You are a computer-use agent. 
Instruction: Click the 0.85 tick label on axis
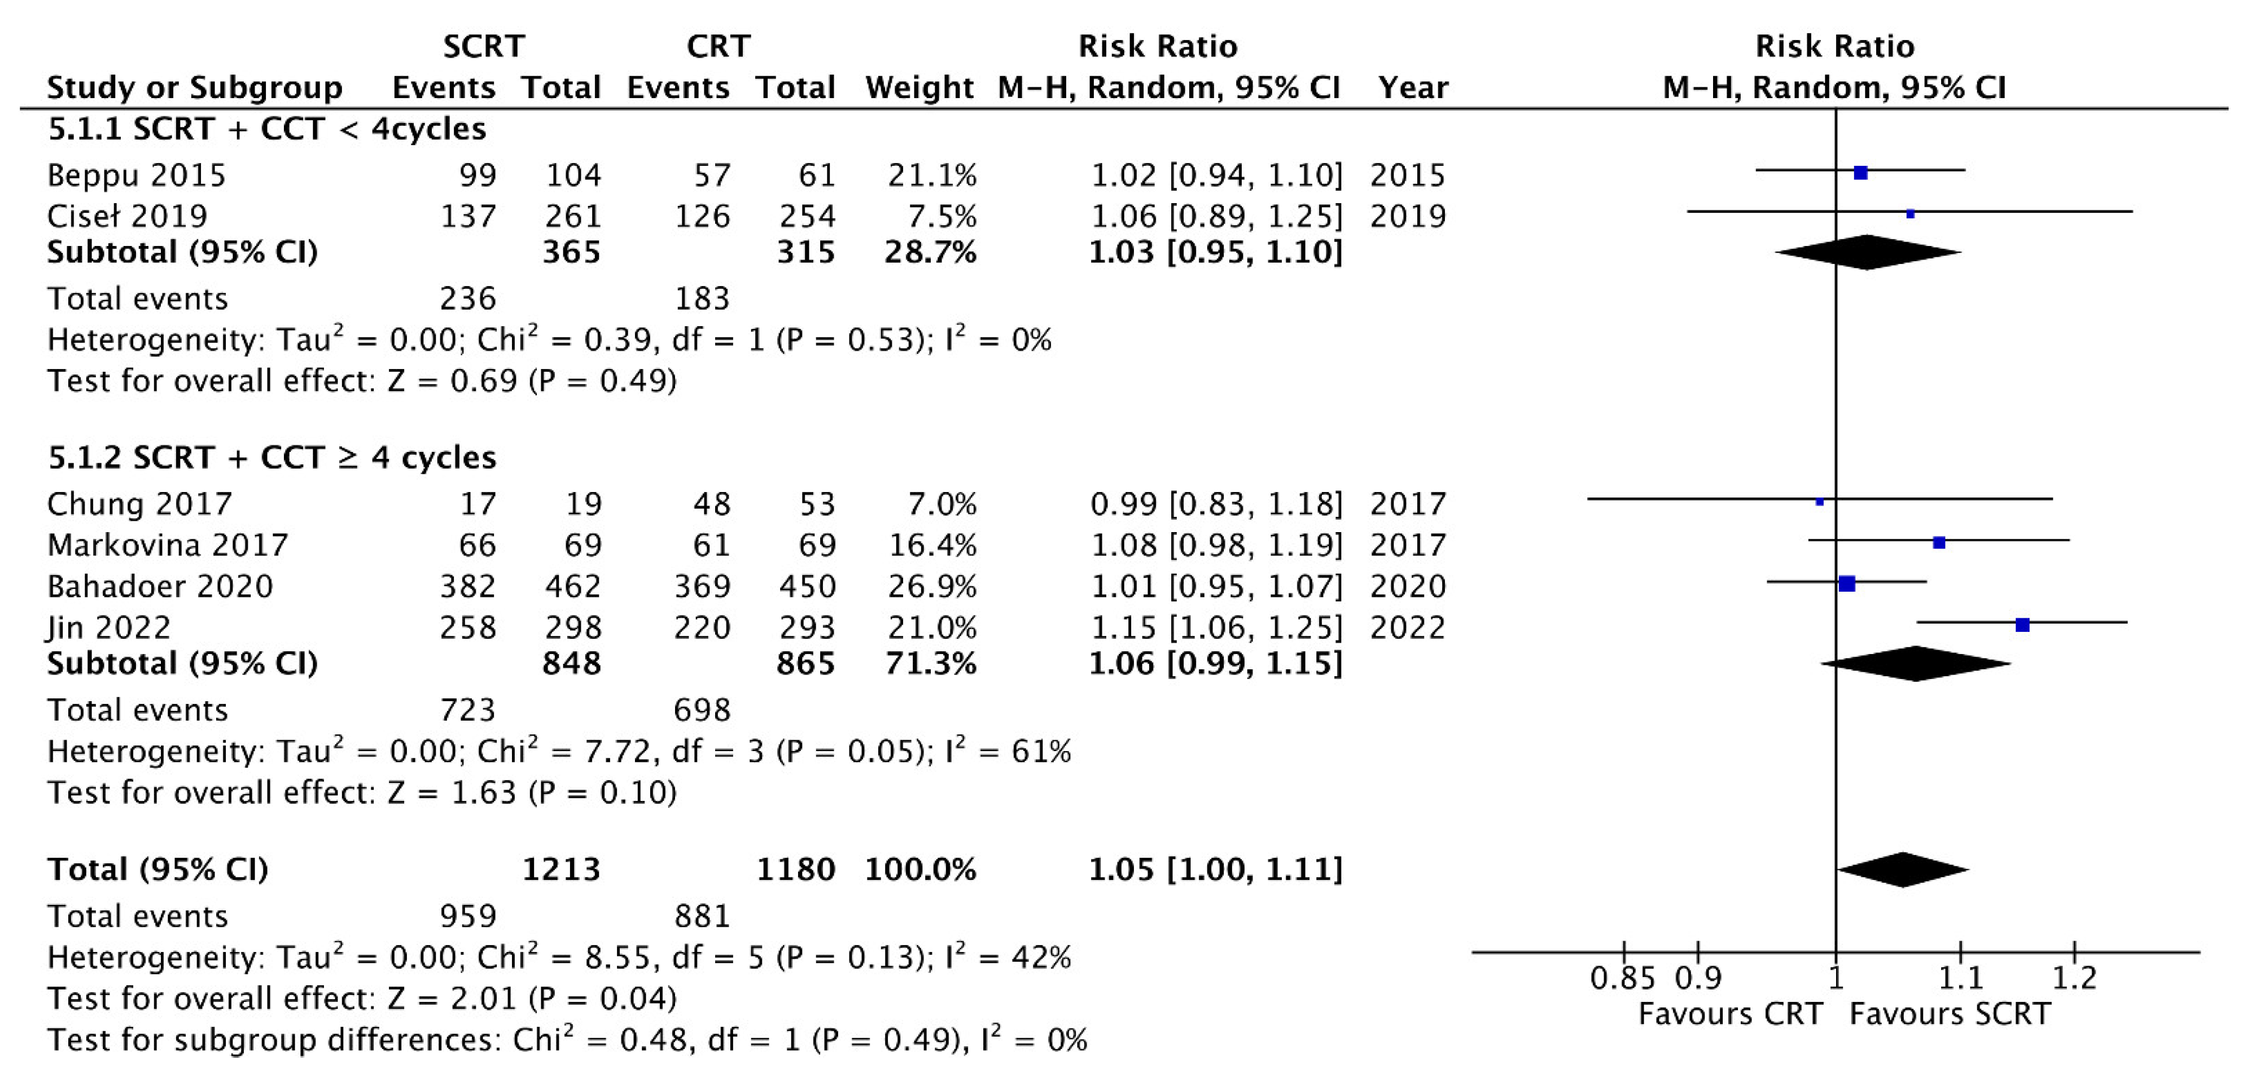pos(1622,978)
